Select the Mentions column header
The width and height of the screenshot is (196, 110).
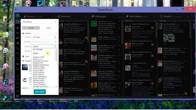[64, 16]
